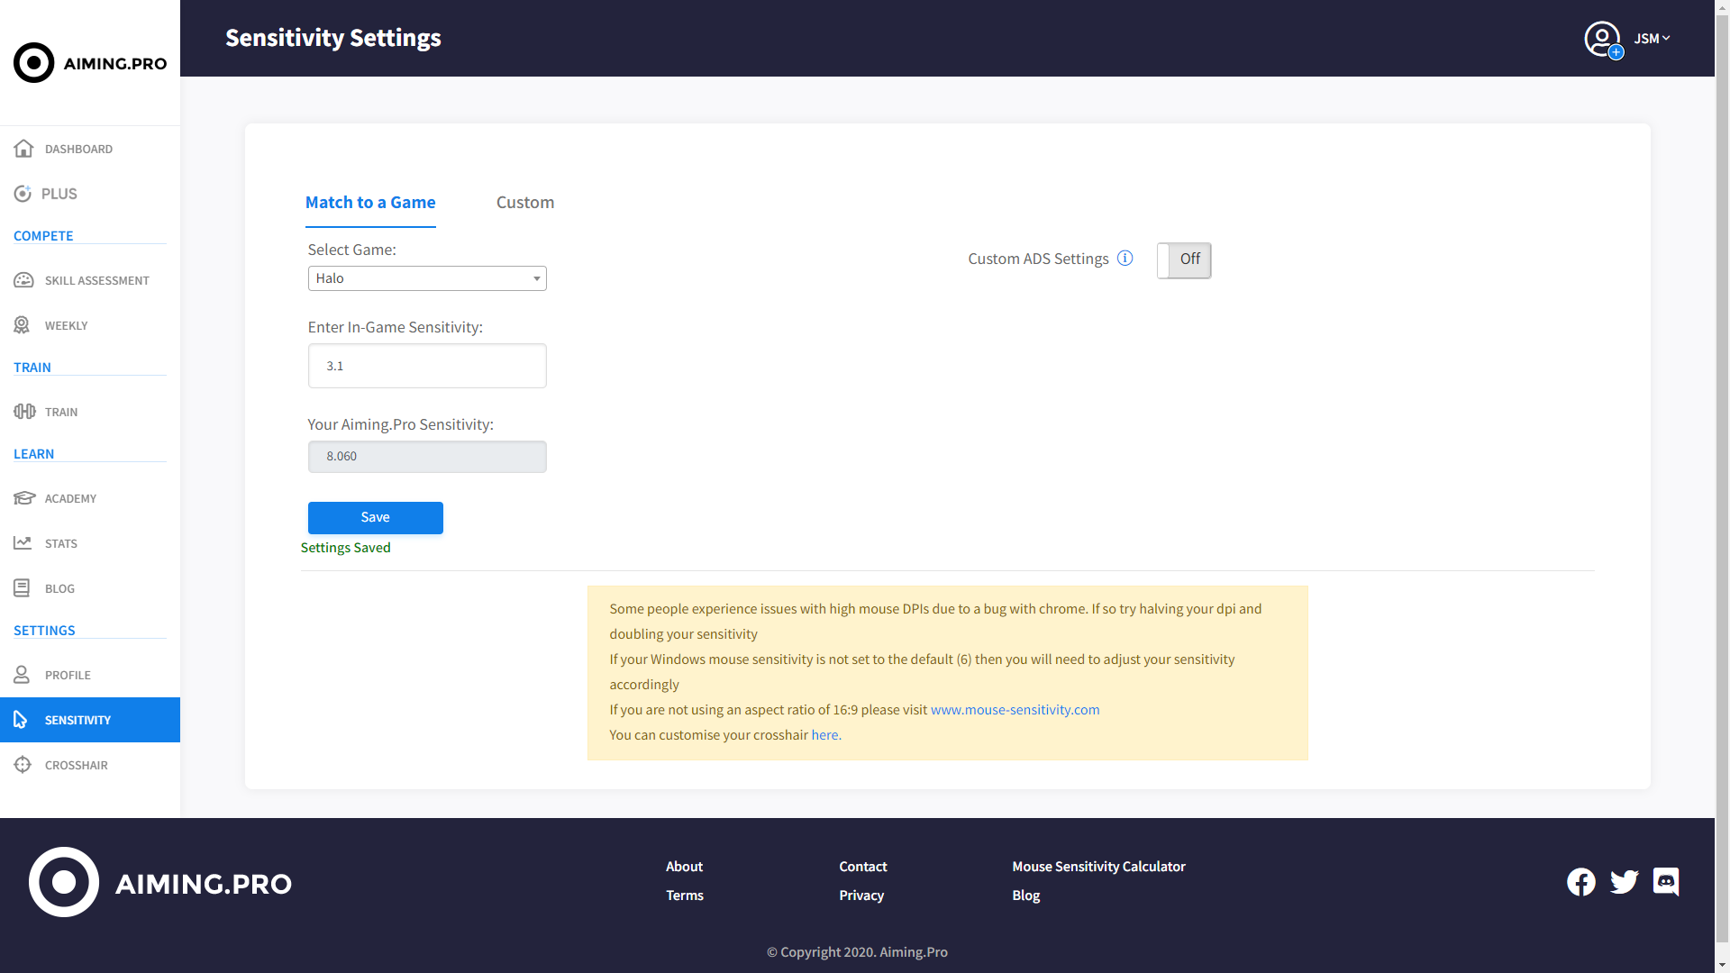Select the Match to a Game tab
The height and width of the screenshot is (973, 1730).
point(370,203)
